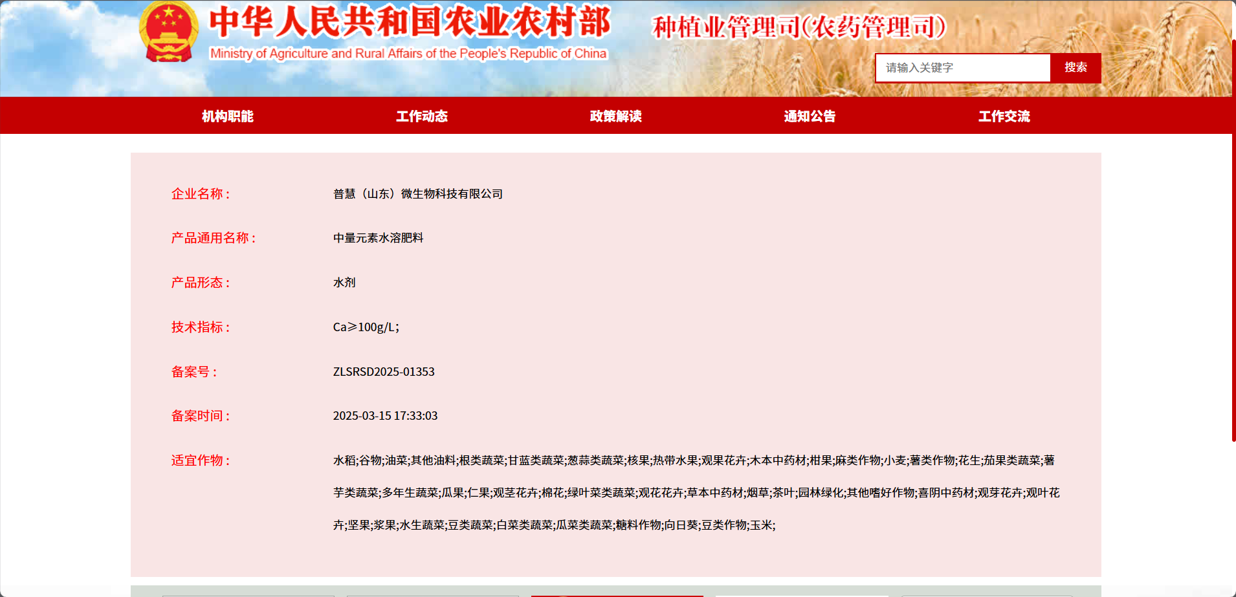Screen dimensions: 1236x597
Task: Click the filing time 2025-03-15 17:33:03
Action: pyautogui.click(x=385, y=416)
